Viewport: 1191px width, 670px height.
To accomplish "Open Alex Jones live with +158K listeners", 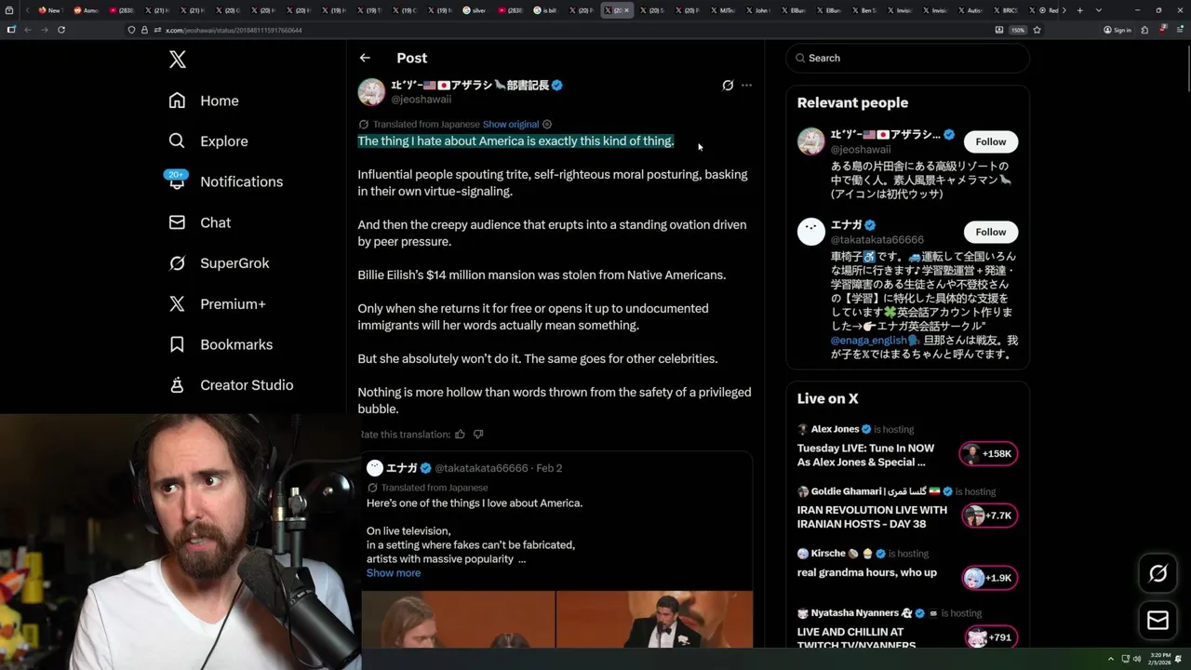I will pos(989,454).
